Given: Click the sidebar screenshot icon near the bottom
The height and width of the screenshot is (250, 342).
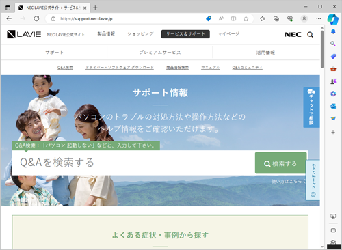Looking at the screenshot, I should (333, 217).
